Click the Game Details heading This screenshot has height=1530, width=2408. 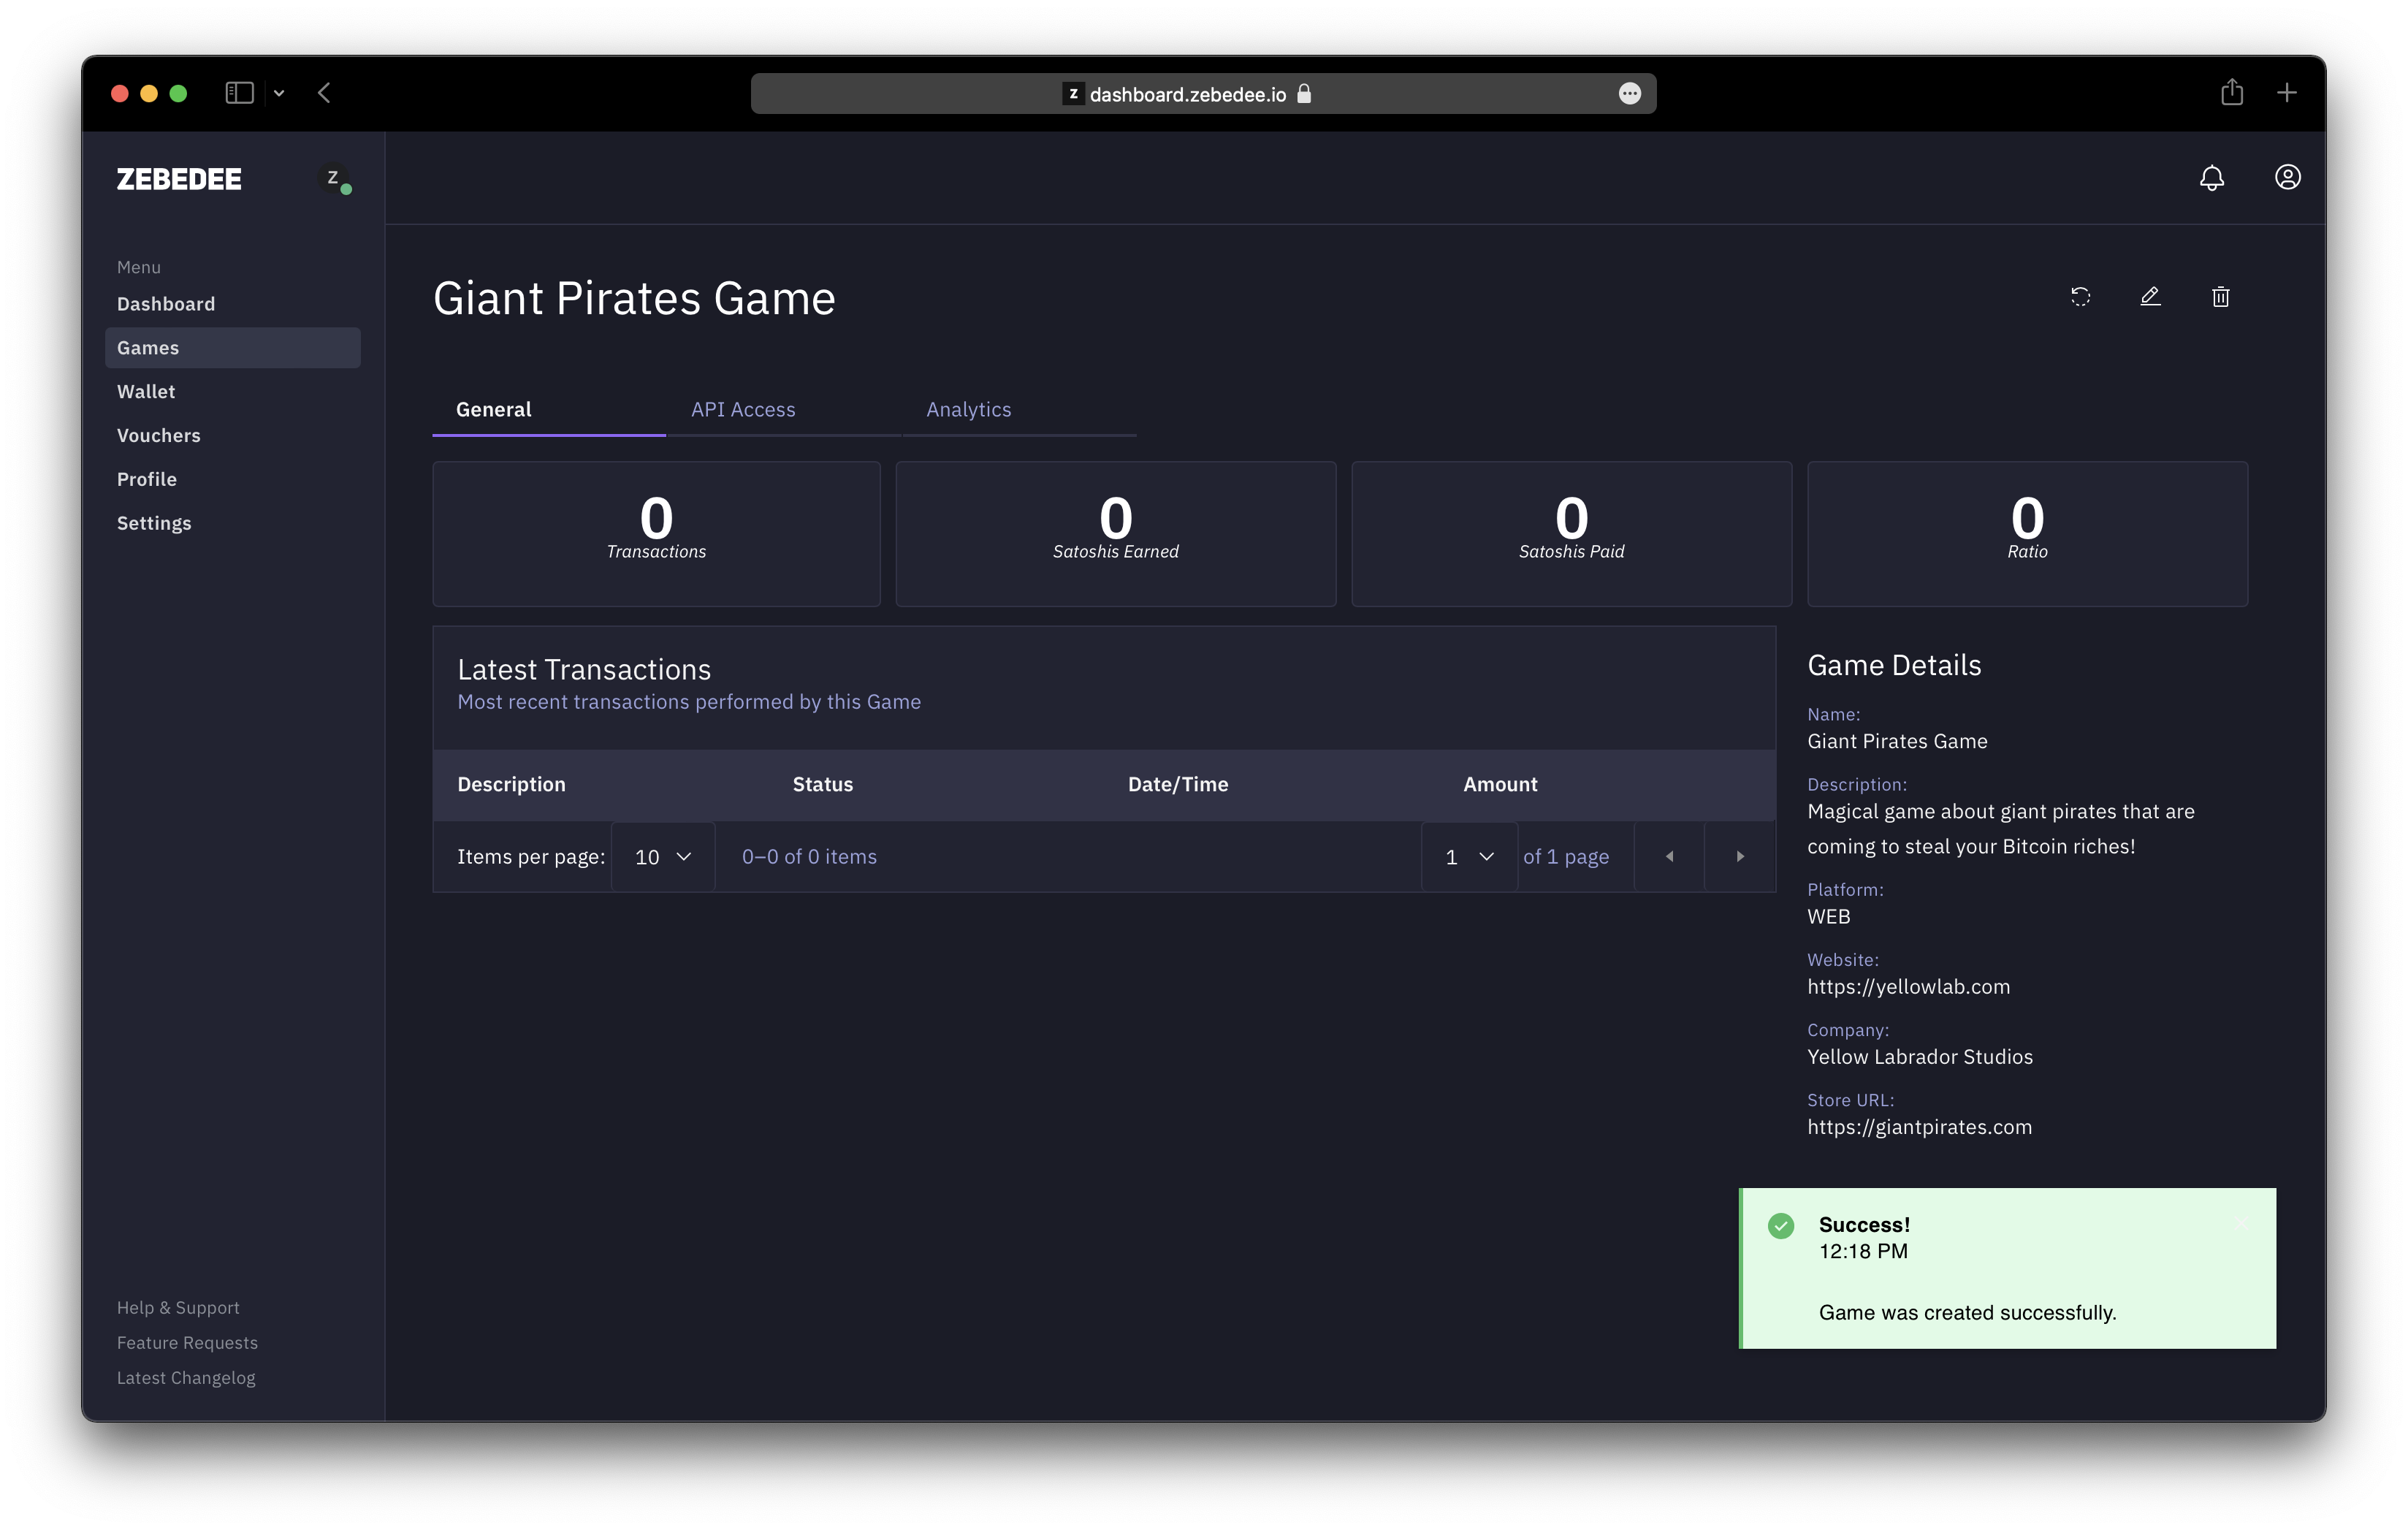[x=1894, y=665]
